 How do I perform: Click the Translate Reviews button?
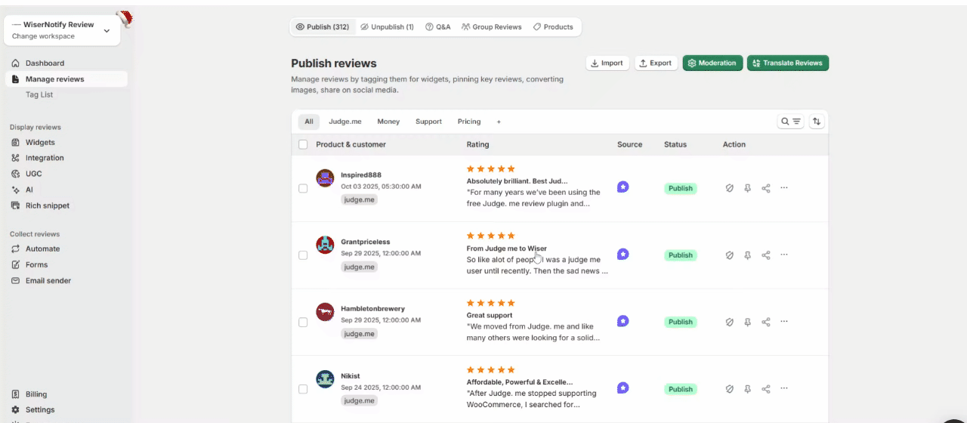point(787,63)
